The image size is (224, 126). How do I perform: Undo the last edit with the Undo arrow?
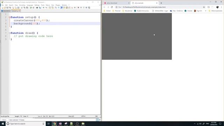(x=31, y=8)
